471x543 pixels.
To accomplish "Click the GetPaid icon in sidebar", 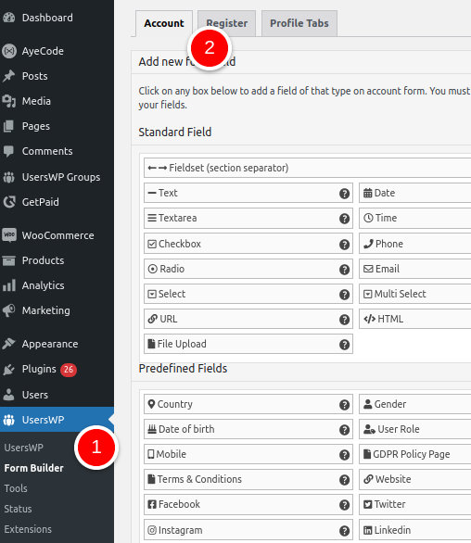I will tap(9, 202).
